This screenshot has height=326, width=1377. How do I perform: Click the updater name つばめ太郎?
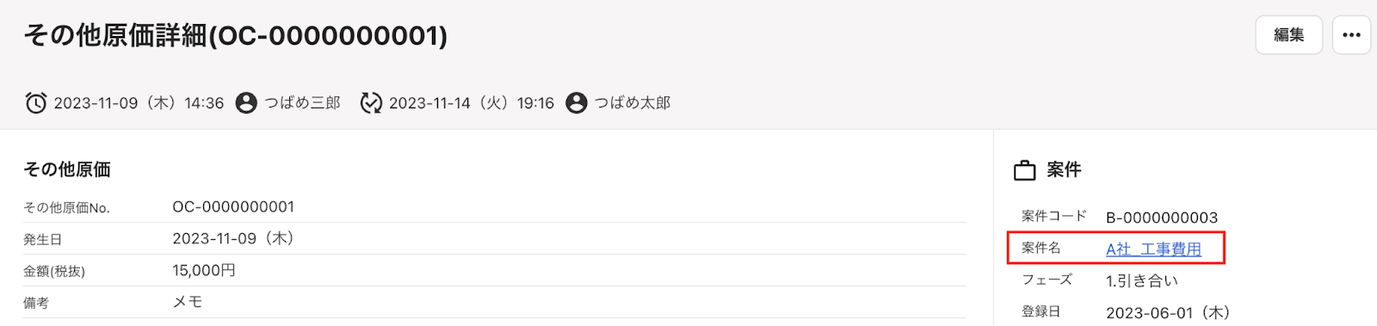point(633,103)
